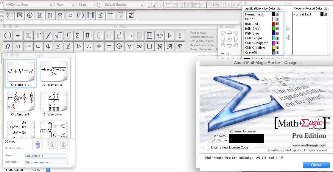This screenshot has height=172, width=333.
Task: Open the less-than-or-equal relation palette
Action: coord(58,46)
